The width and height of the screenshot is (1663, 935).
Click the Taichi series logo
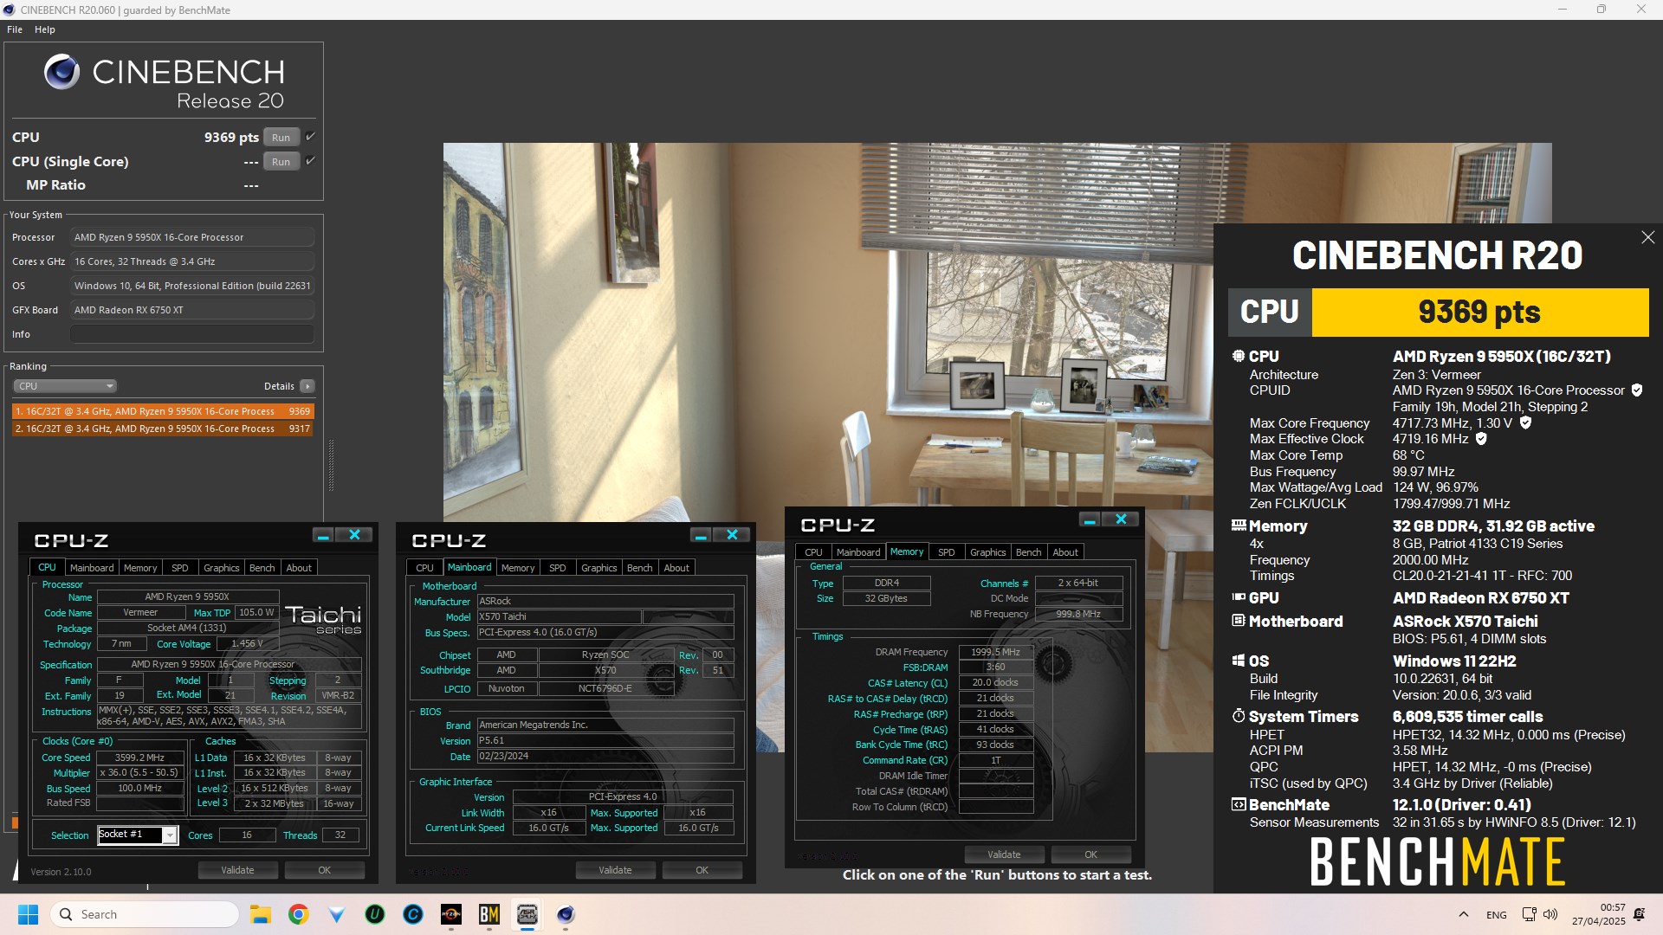[324, 619]
